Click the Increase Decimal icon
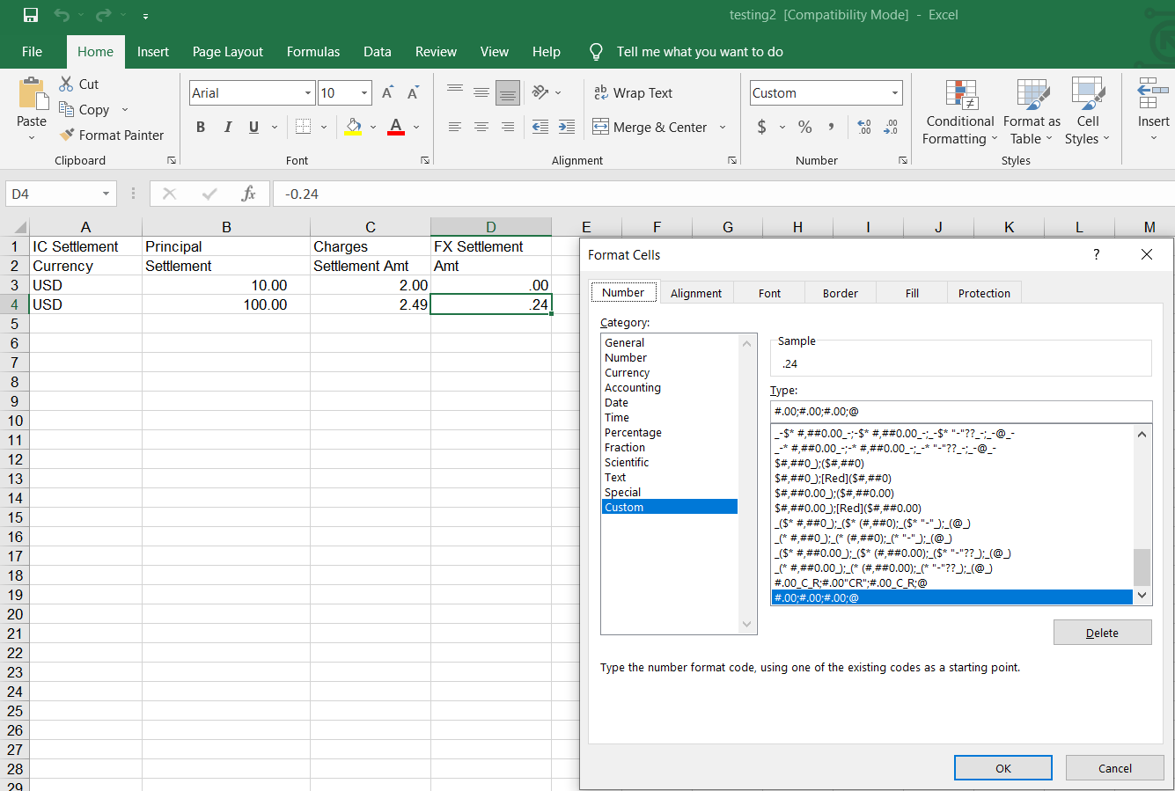This screenshot has height=791, width=1175. [x=863, y=127]
